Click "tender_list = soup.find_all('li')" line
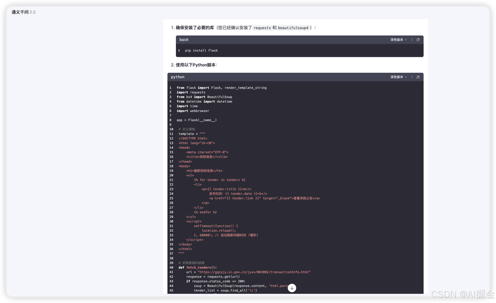The image size is (496, 303). 225,290
